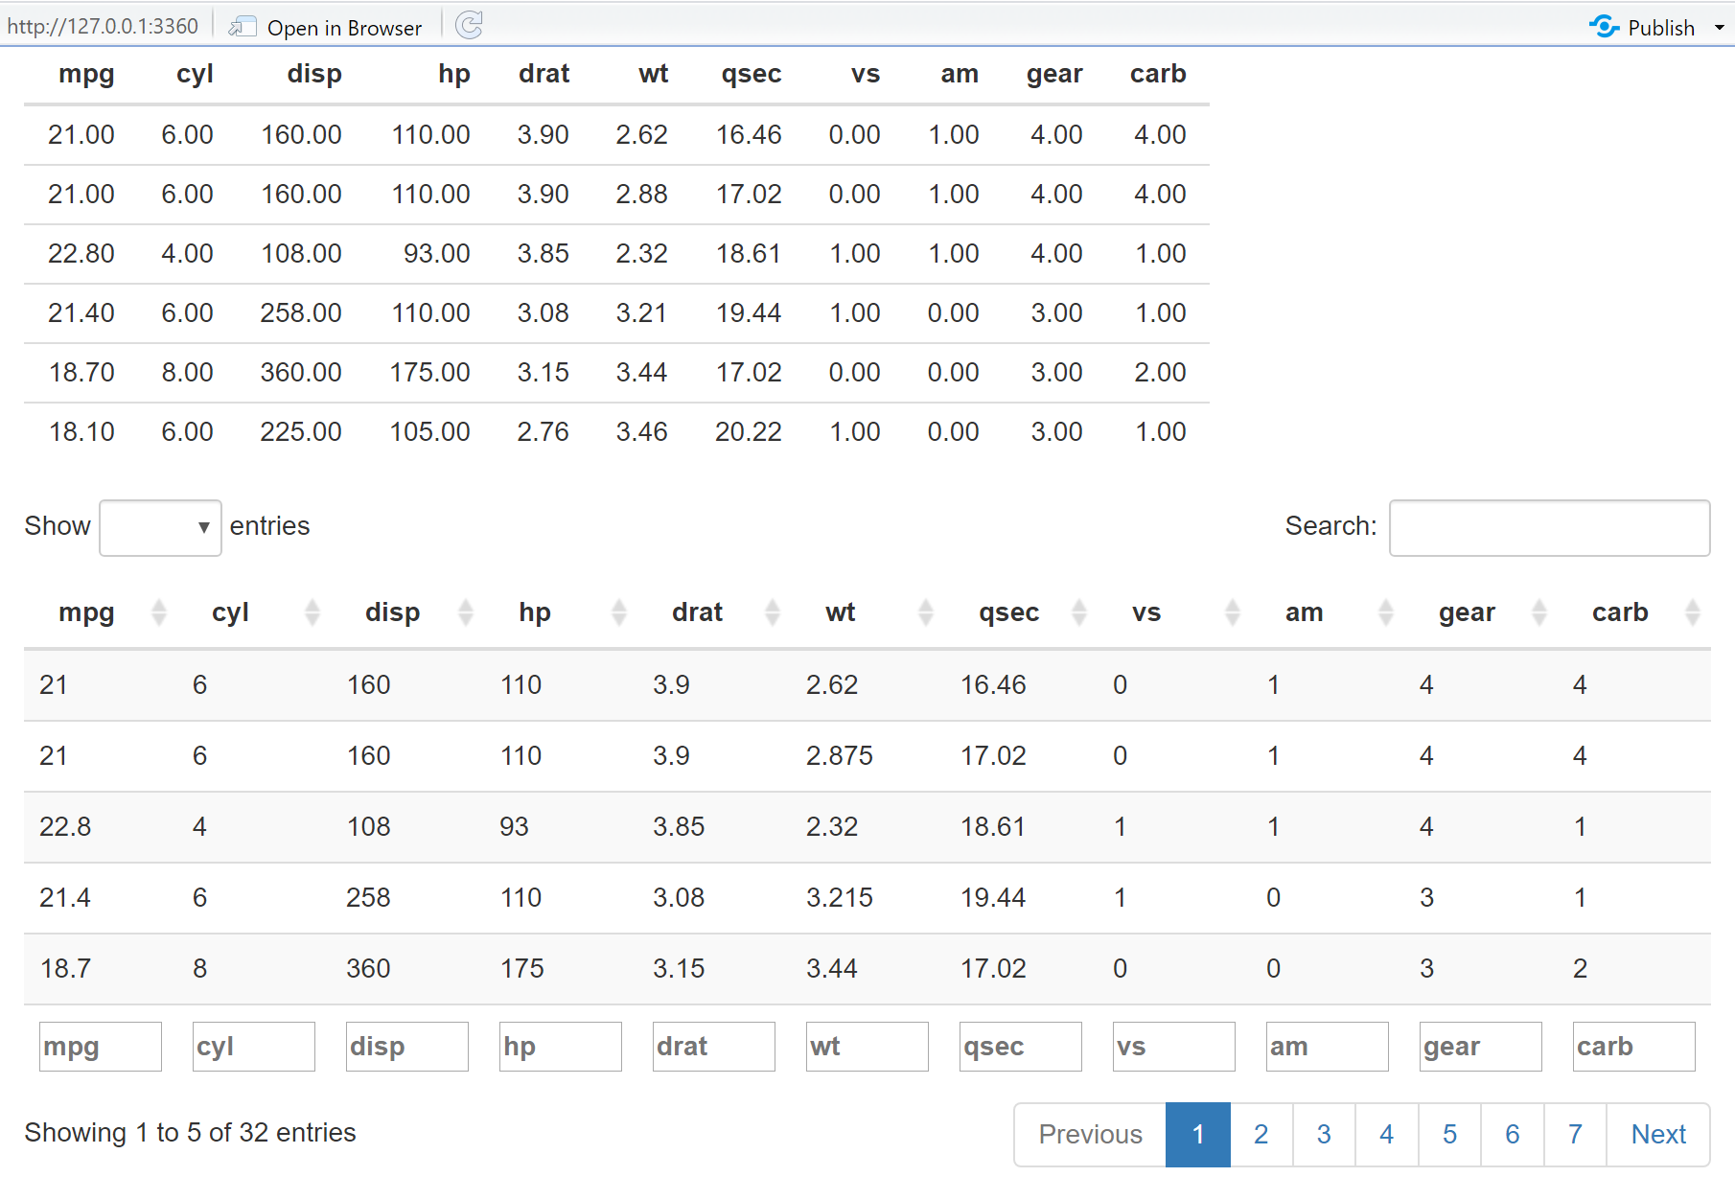The height and width of the screenshot is (1200, 1735).
Task: Click the Next pagination button
Action: [x=1658, y=1135]
